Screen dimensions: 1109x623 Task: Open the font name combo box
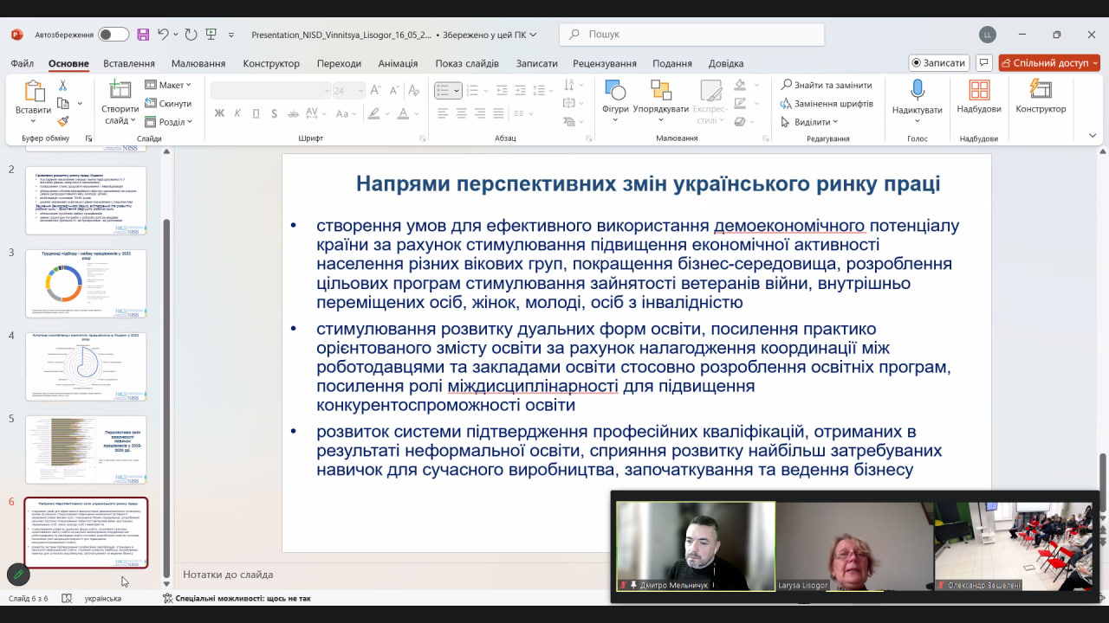point(270,90)
